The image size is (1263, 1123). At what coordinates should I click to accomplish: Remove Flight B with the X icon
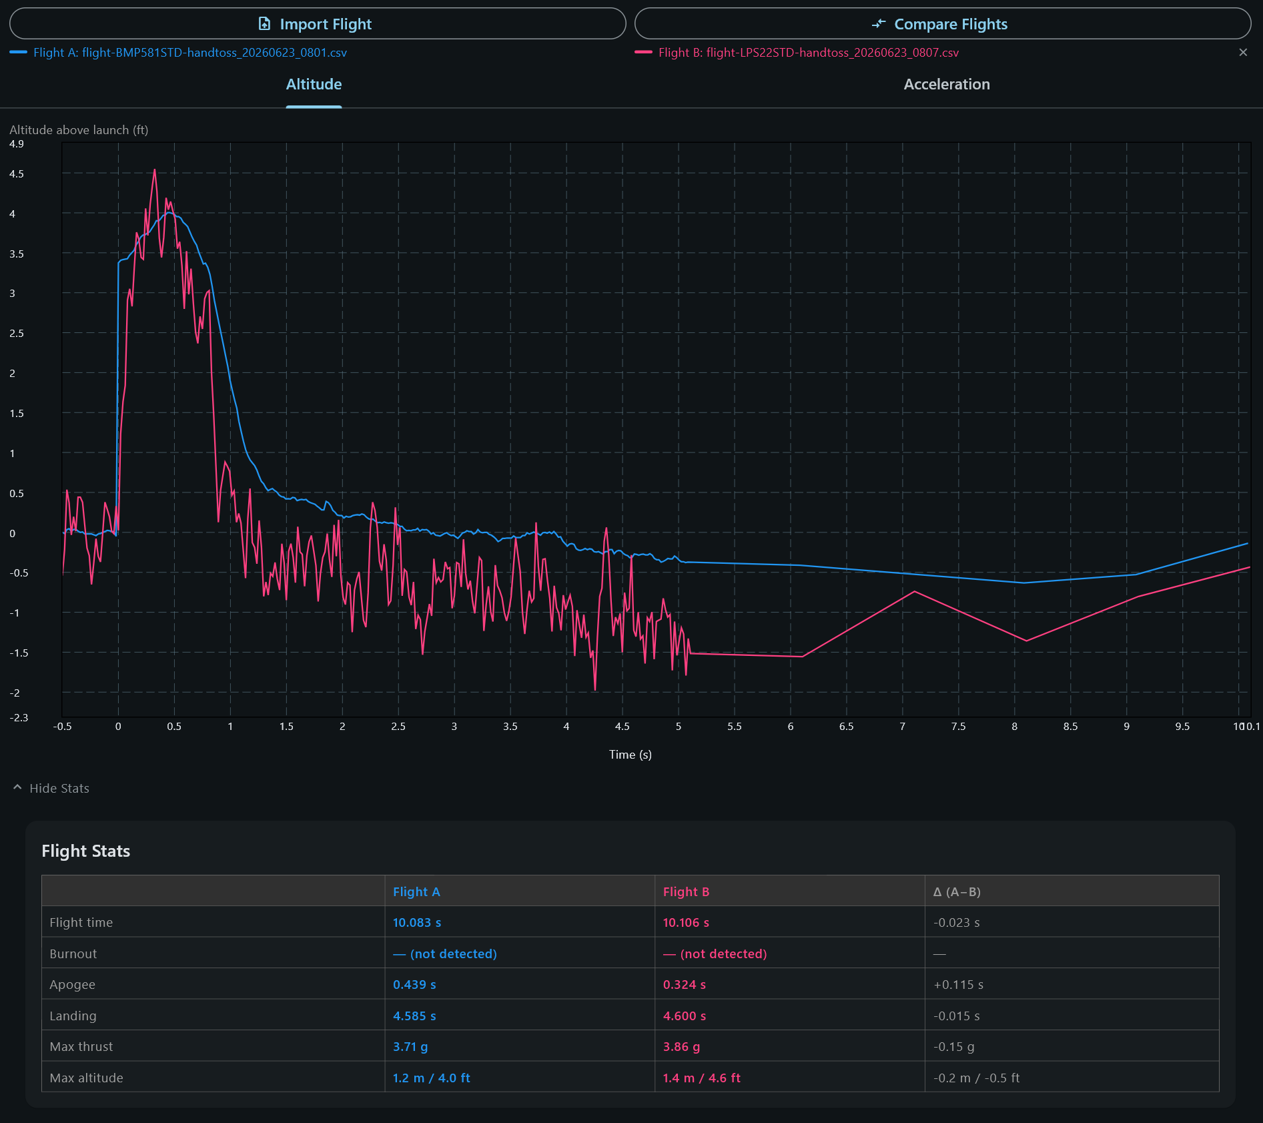coord(1243,52)
